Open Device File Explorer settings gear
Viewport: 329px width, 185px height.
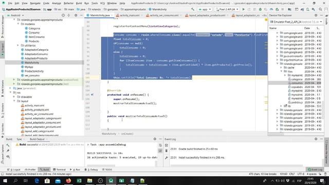(x=316, y=15)
